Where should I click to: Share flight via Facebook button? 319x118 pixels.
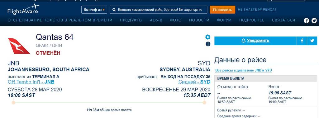(x=302, y=41)
